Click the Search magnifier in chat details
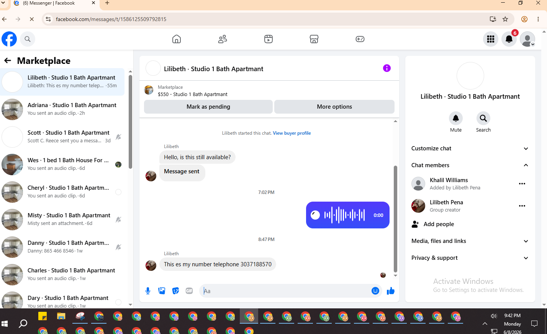 point(483,118)
